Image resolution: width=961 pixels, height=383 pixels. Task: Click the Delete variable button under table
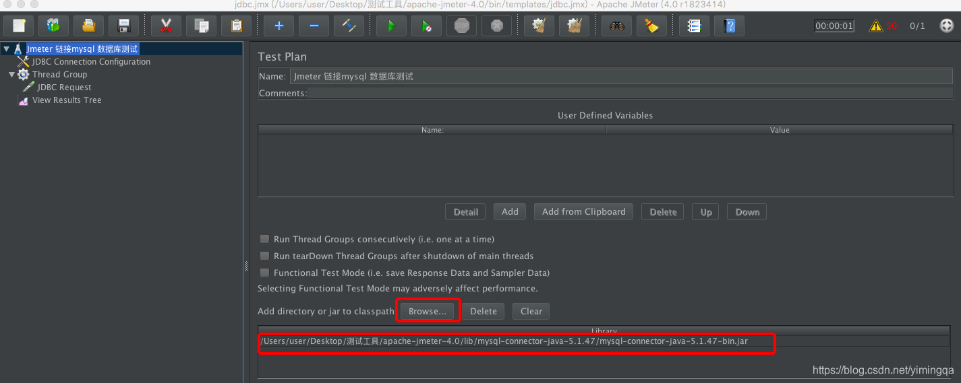663,212
